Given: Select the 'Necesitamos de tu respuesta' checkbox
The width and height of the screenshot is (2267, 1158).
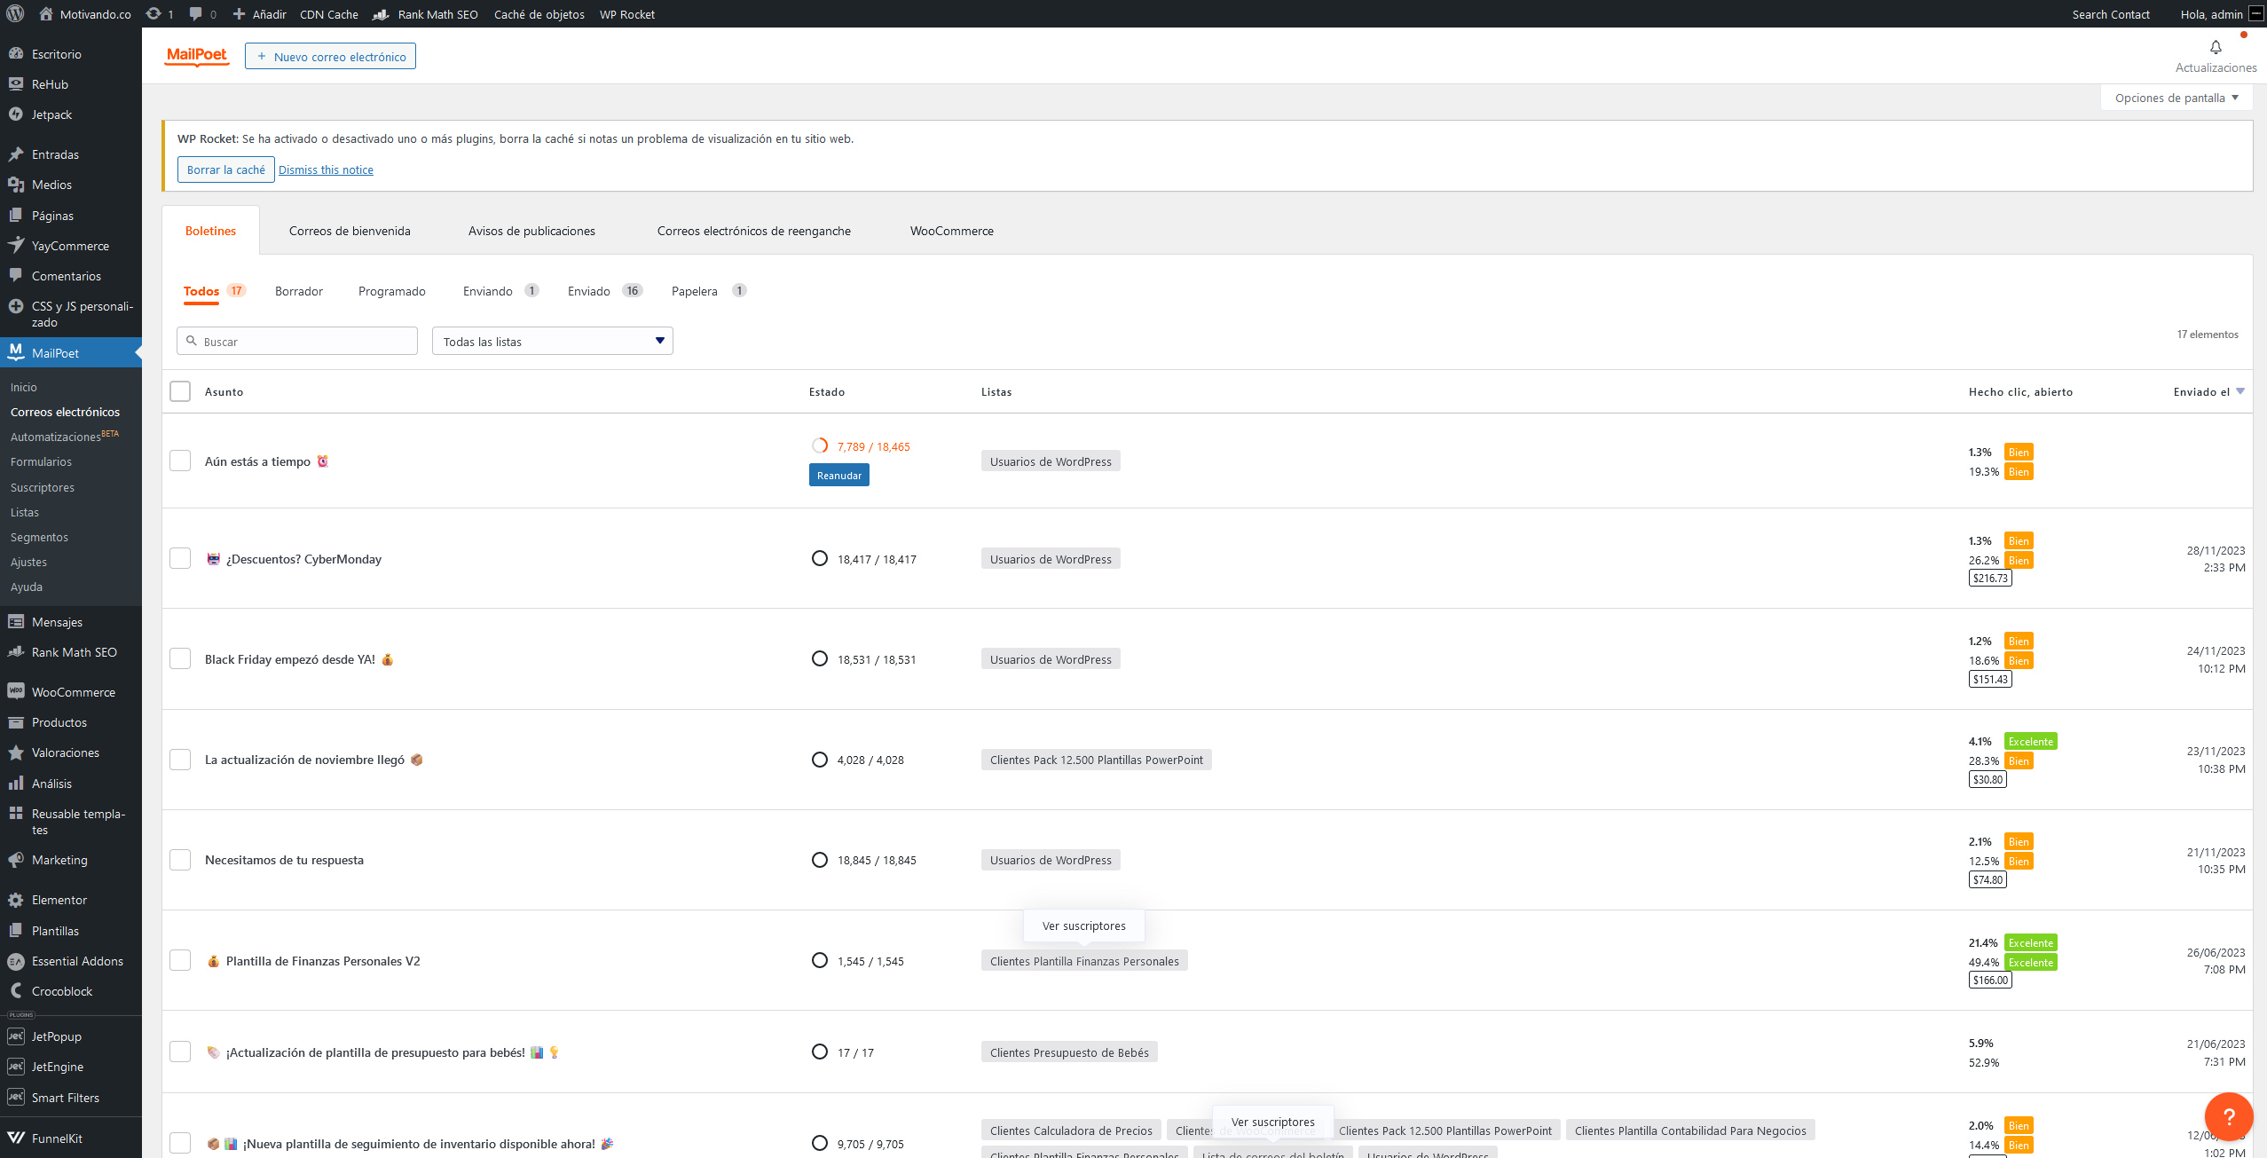Looking at the screenshot, I should pos(180,860).
